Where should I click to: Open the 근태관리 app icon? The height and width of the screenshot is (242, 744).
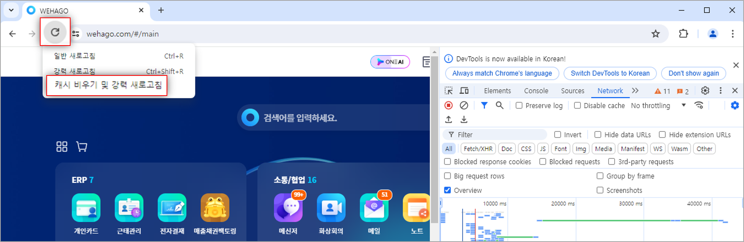click(x=129, y=208)
